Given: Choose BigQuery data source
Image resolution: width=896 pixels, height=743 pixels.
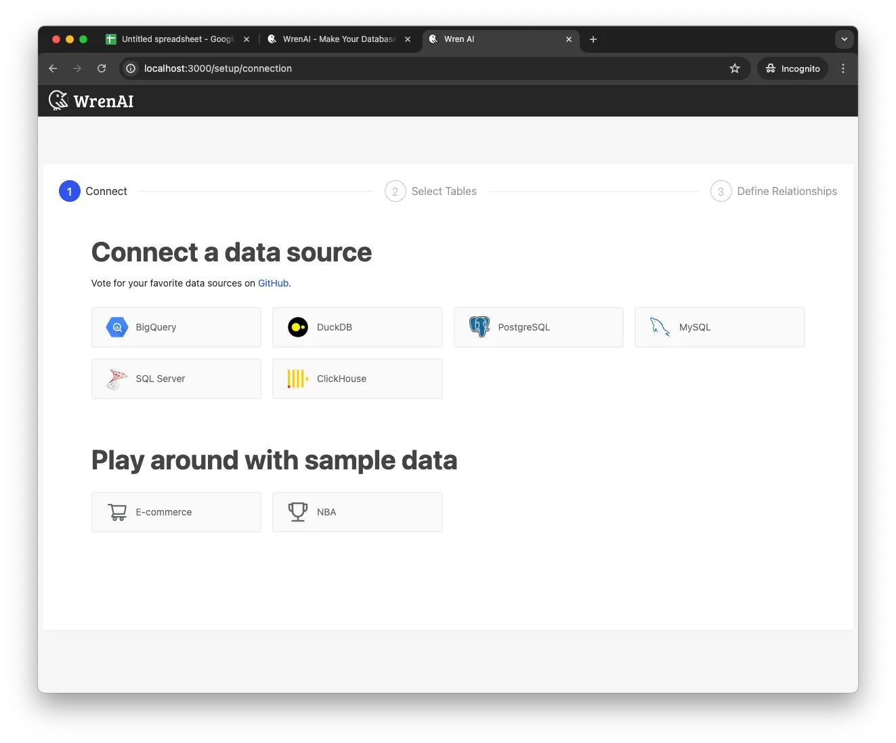Looking at the screenshot, I should tap(176, 327).
